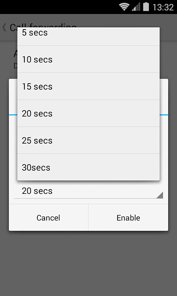Choose the 25 secs delay option

[88, 140]
